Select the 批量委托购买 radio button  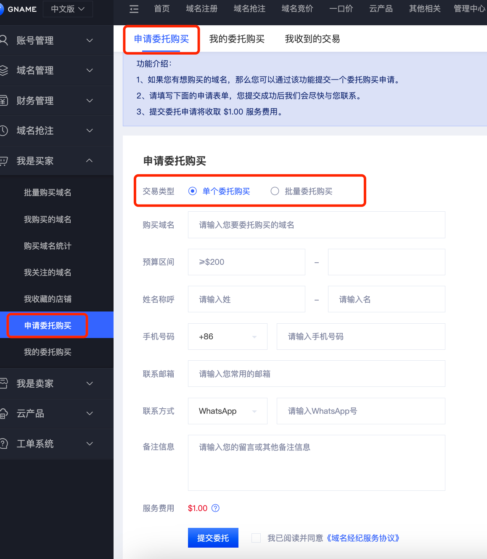point(275,191)
